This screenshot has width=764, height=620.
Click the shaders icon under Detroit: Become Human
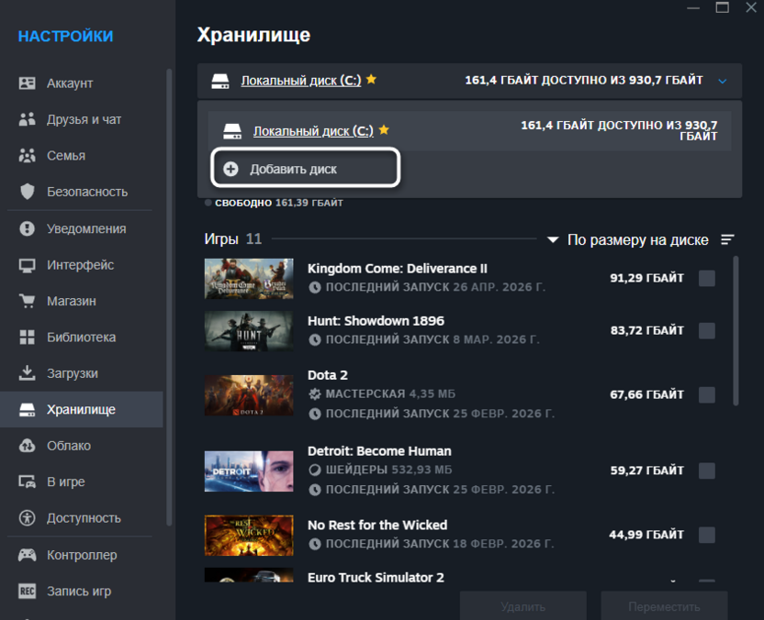pyautogui.click(x=315, y=471)
